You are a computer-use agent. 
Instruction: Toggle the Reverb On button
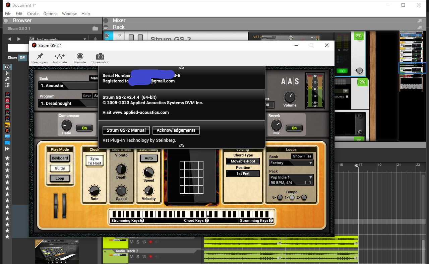tap(294, 128)
